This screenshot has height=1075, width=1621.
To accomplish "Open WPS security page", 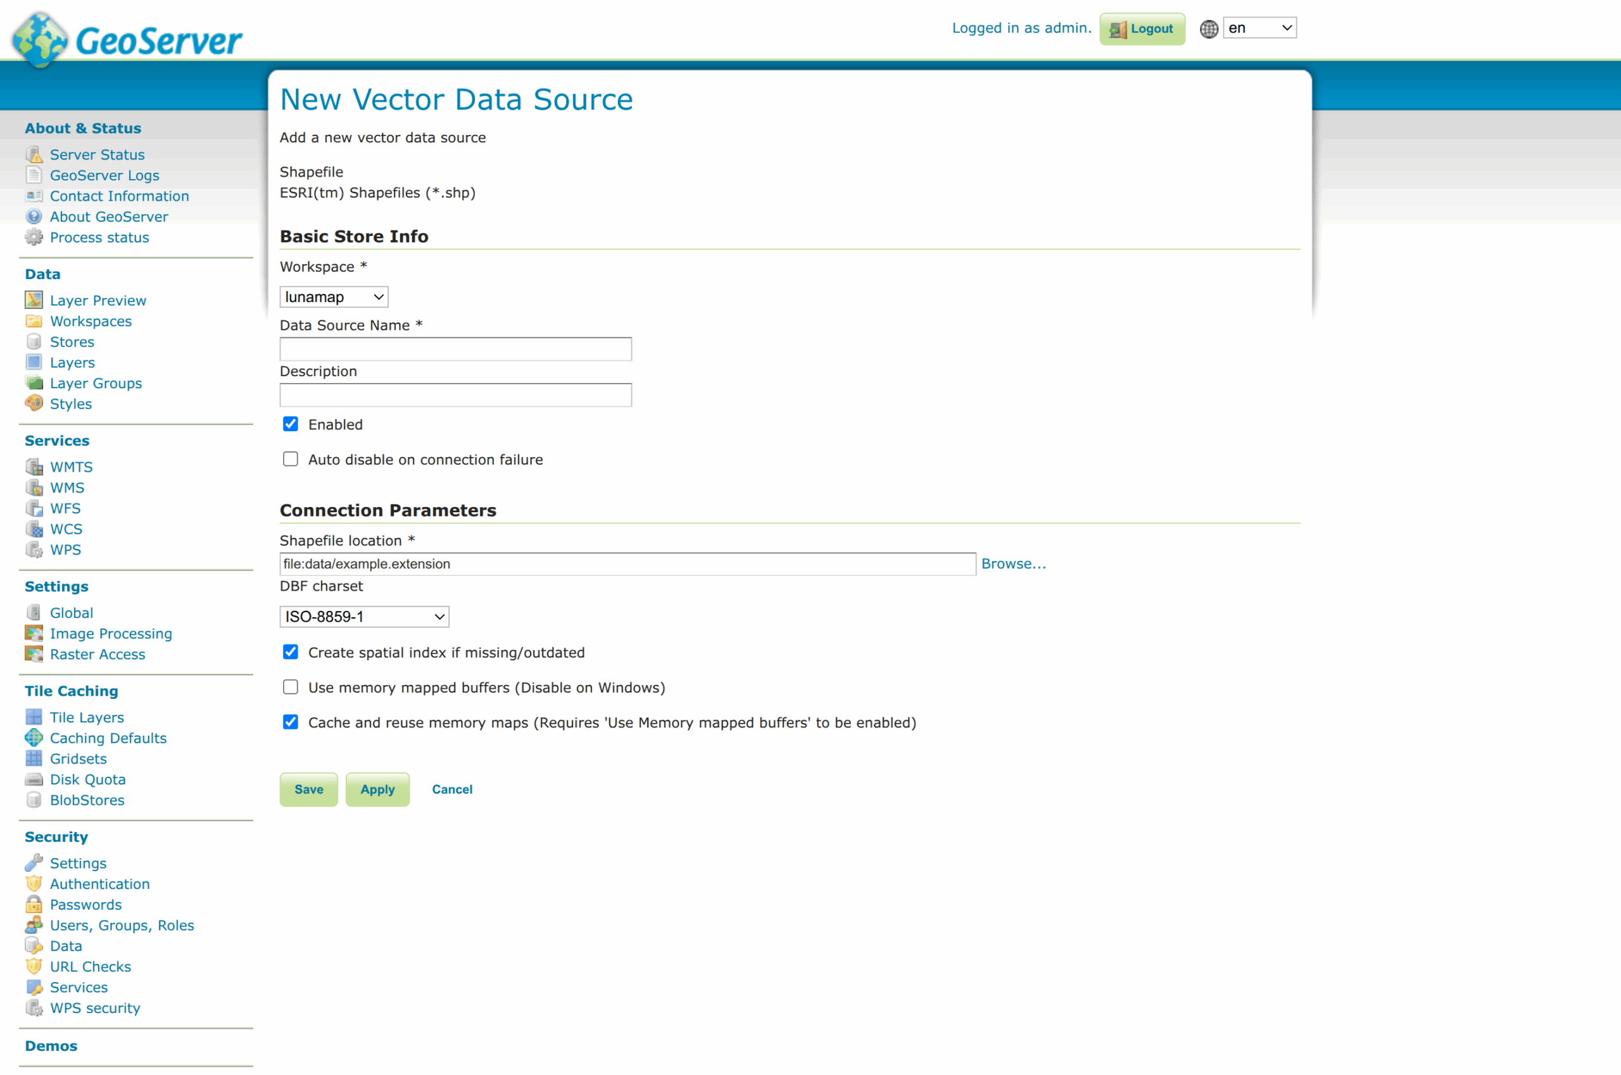I will click(x=96, y=1007).
